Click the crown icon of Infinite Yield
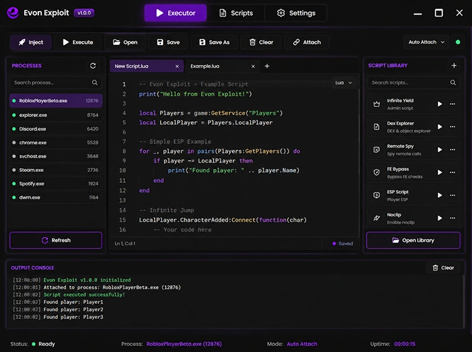472x352 pixels. pyautogui.click(x=376, y=104)
